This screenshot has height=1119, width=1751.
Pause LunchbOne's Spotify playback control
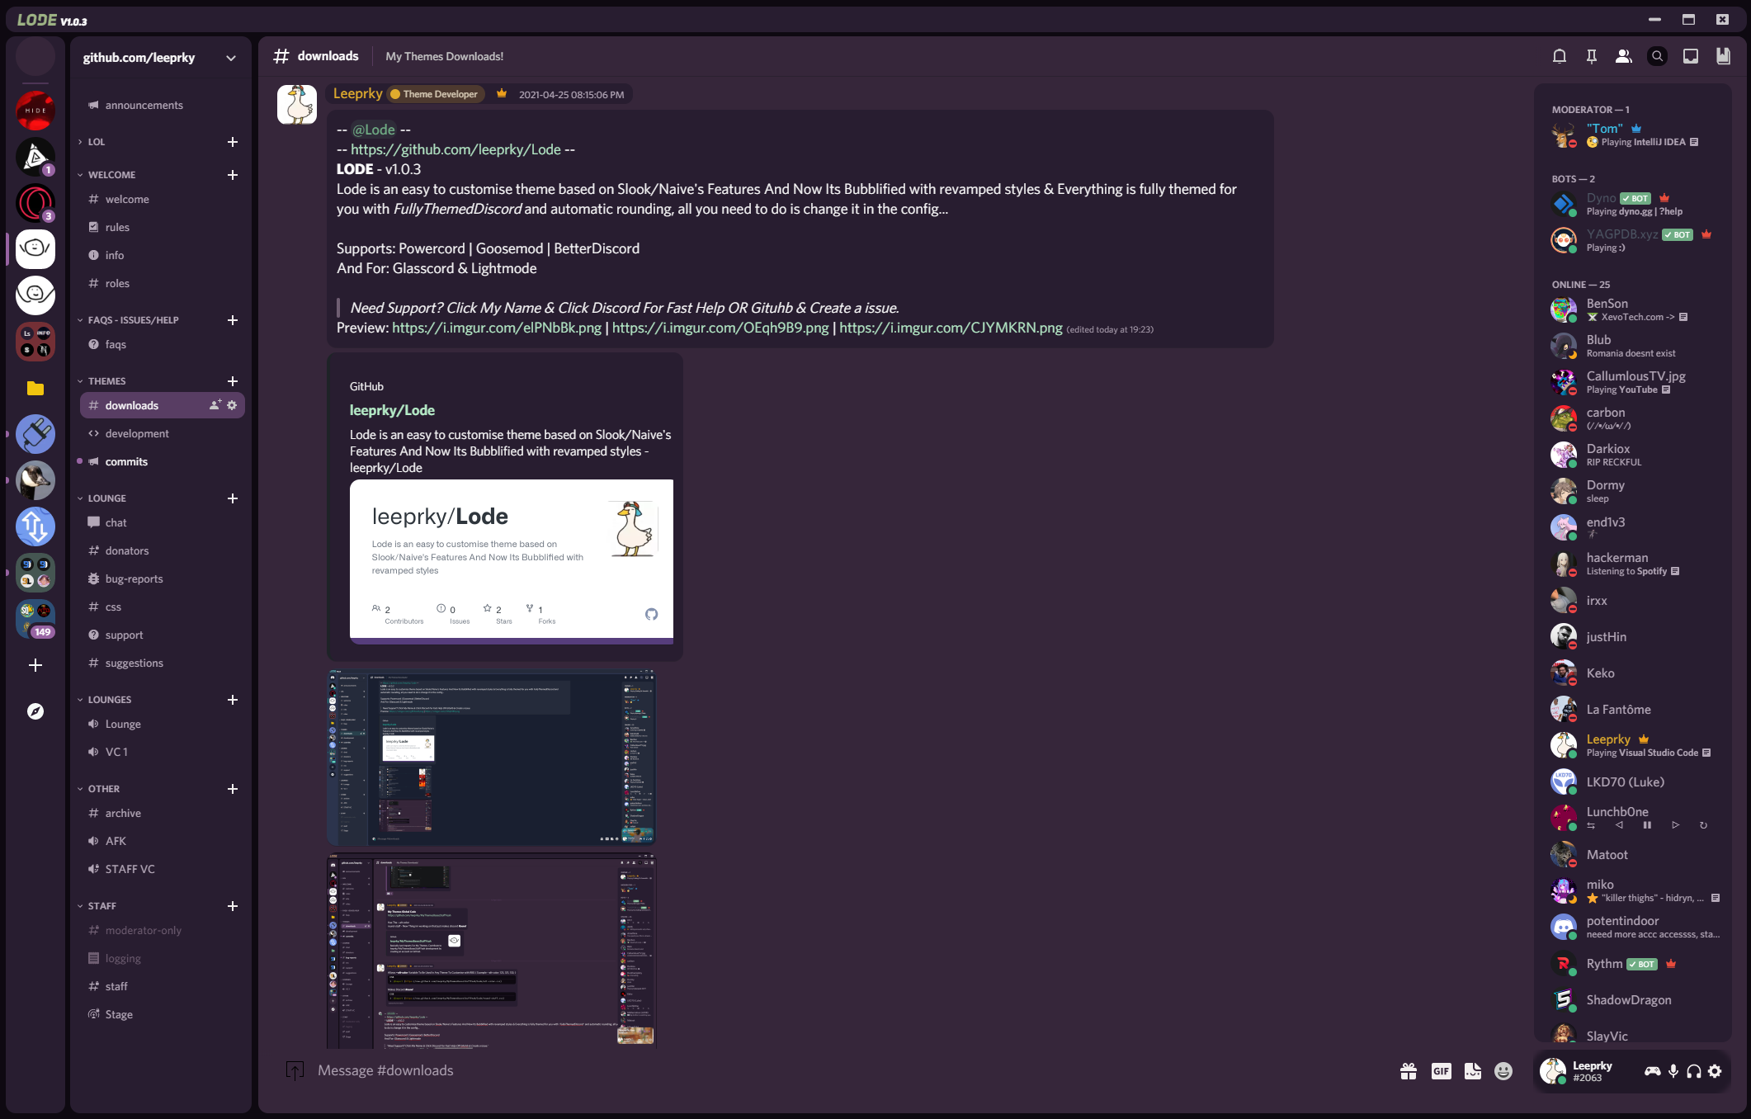1647,825
